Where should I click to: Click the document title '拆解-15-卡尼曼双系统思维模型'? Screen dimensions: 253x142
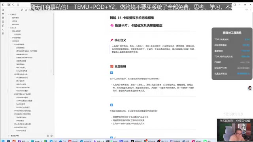[x=132, y=18]
